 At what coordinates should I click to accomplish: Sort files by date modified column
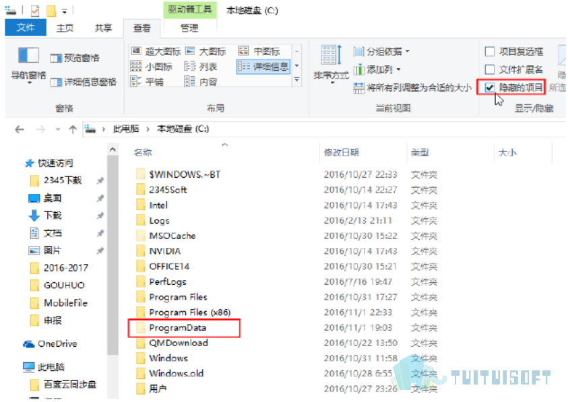(x=341, y=152)
